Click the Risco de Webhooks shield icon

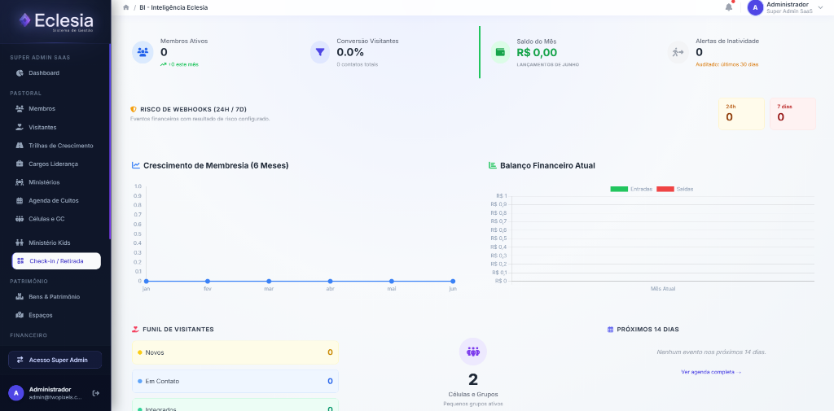click(134, 110)
